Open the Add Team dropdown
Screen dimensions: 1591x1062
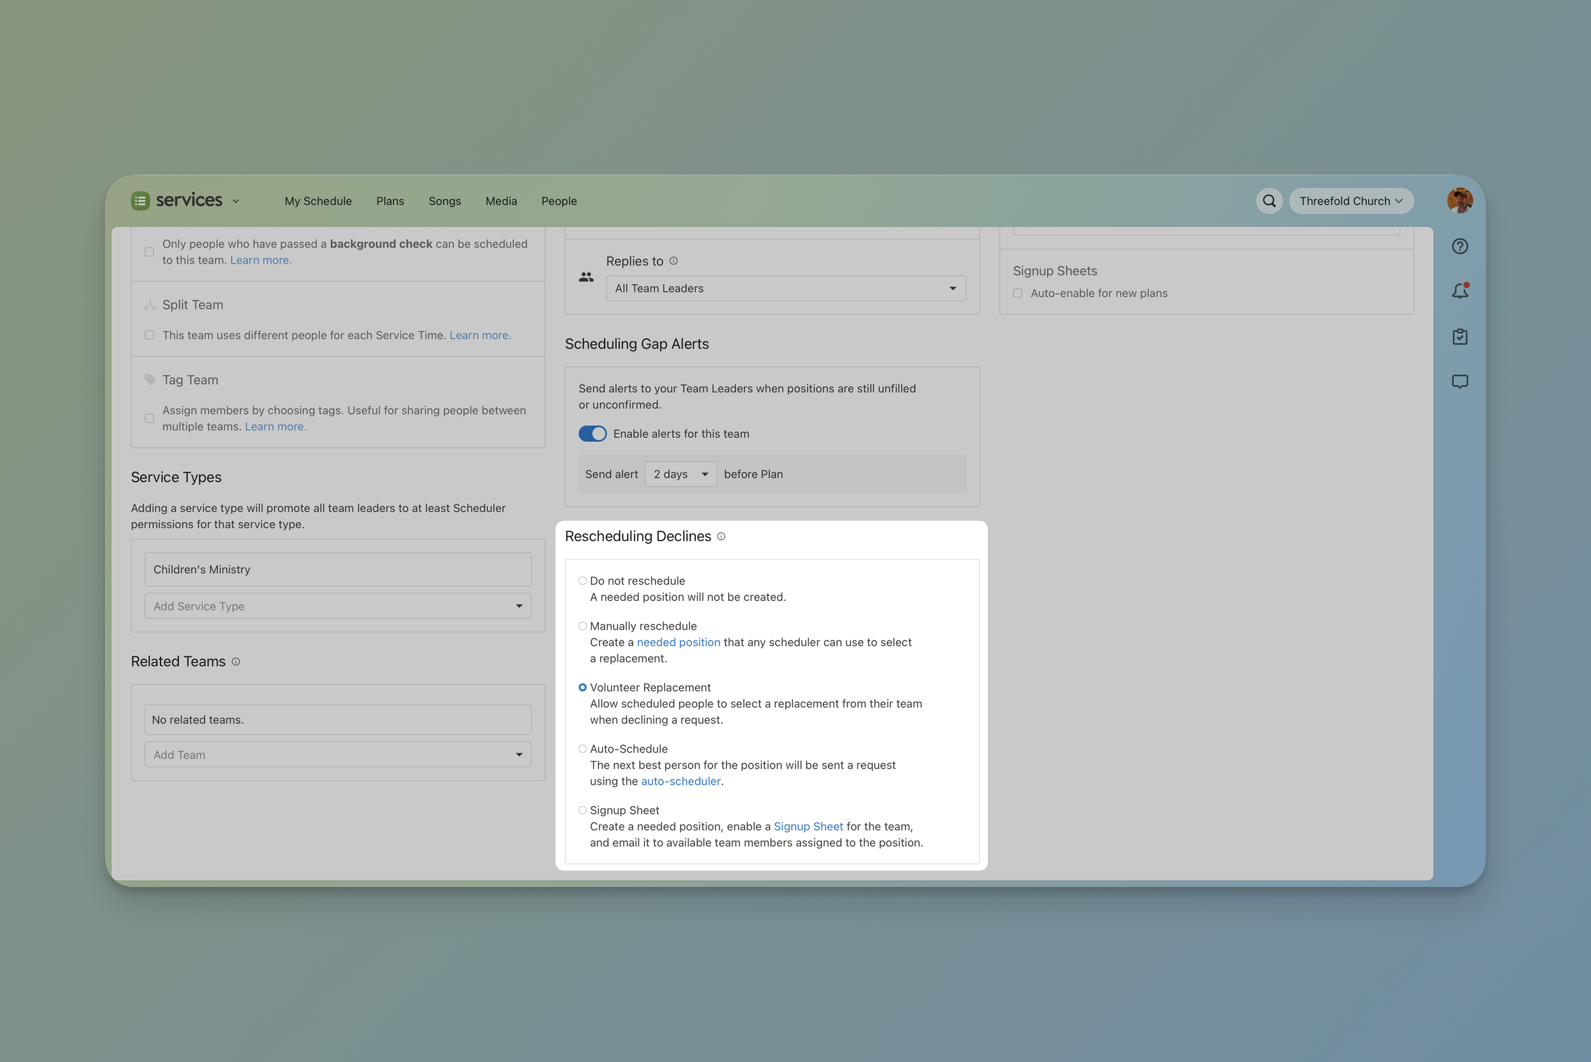[338, 754]
